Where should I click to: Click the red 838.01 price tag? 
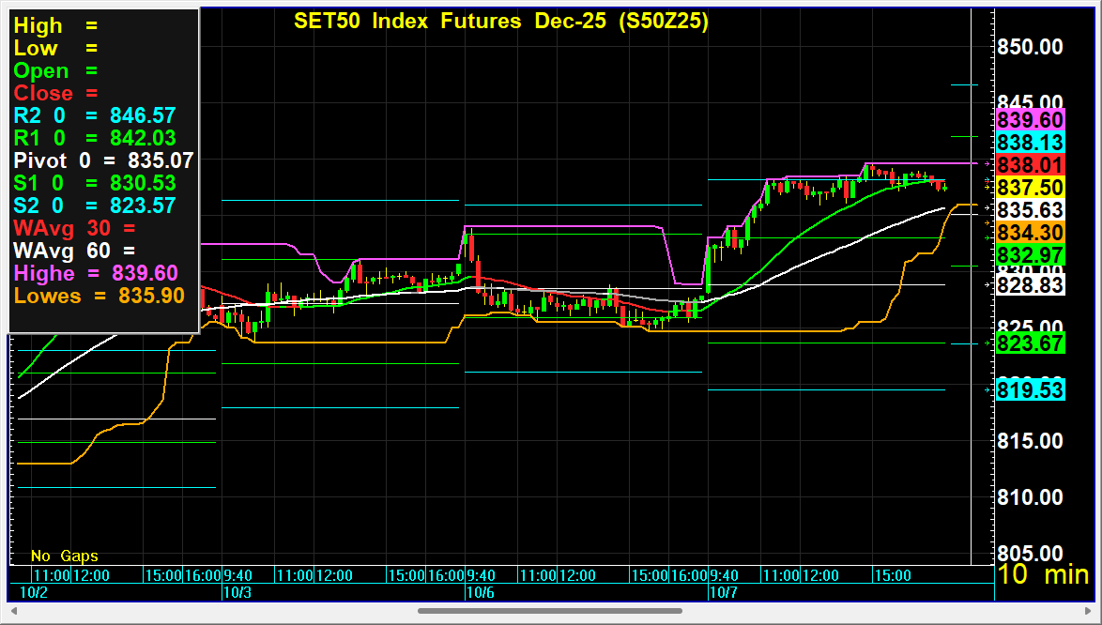(1030, 165)
